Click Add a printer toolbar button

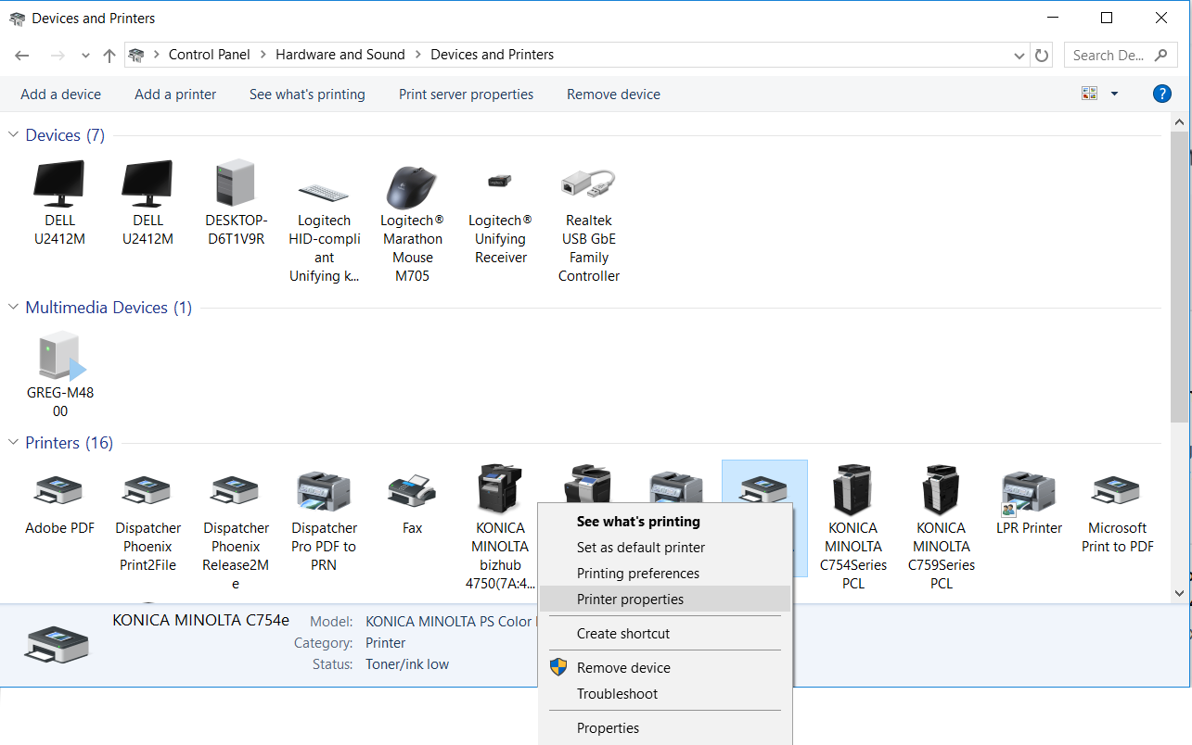coord(175,95)
